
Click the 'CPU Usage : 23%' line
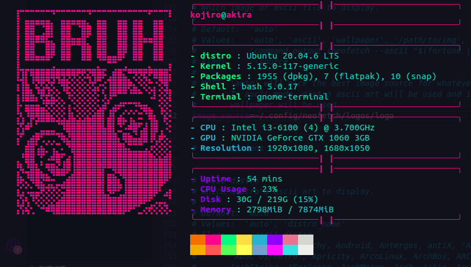234,189
